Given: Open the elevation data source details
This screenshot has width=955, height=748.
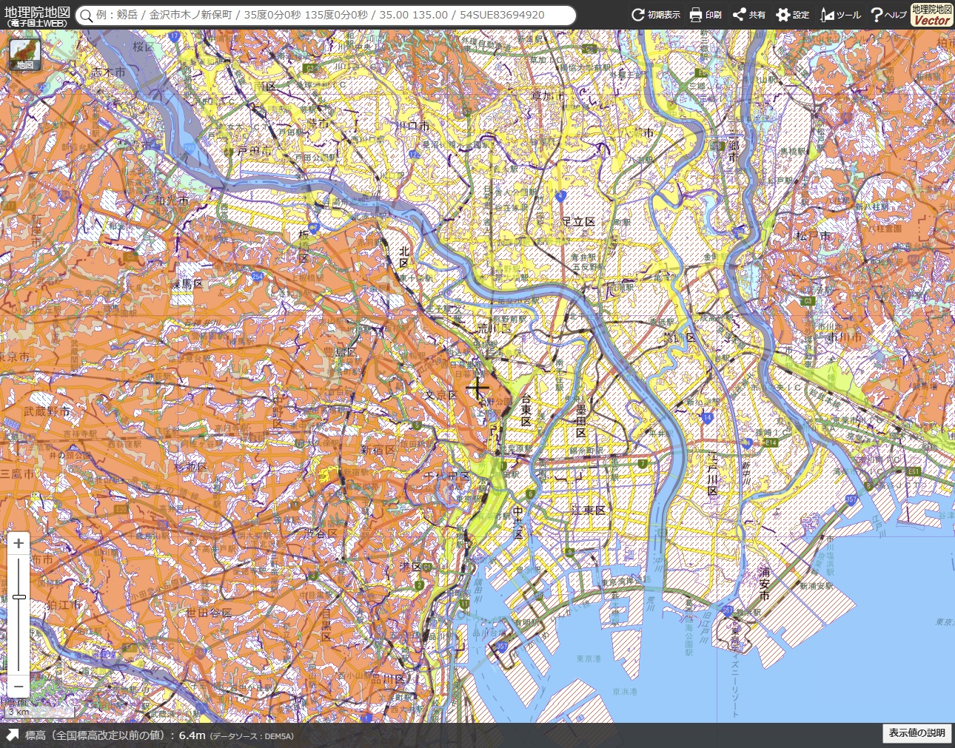Looking at the screenshot, I should 253,736.
